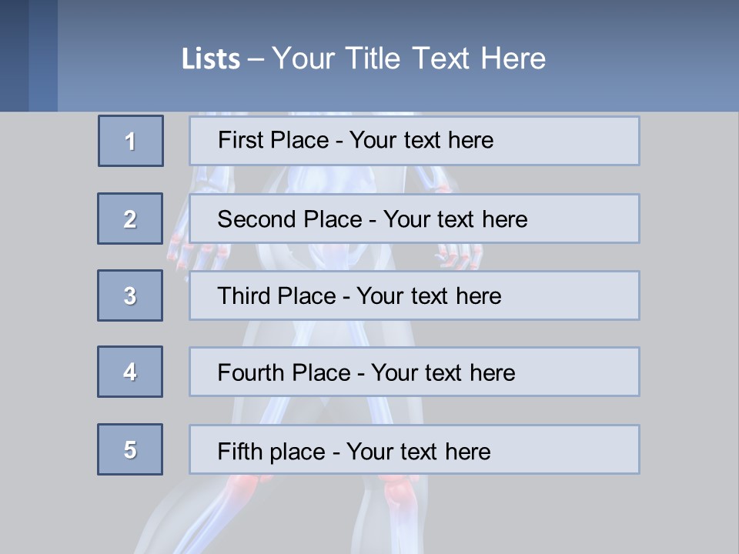Click the bold word Lists in title
This screenshot has height=554, width=739.
point(210,58)
